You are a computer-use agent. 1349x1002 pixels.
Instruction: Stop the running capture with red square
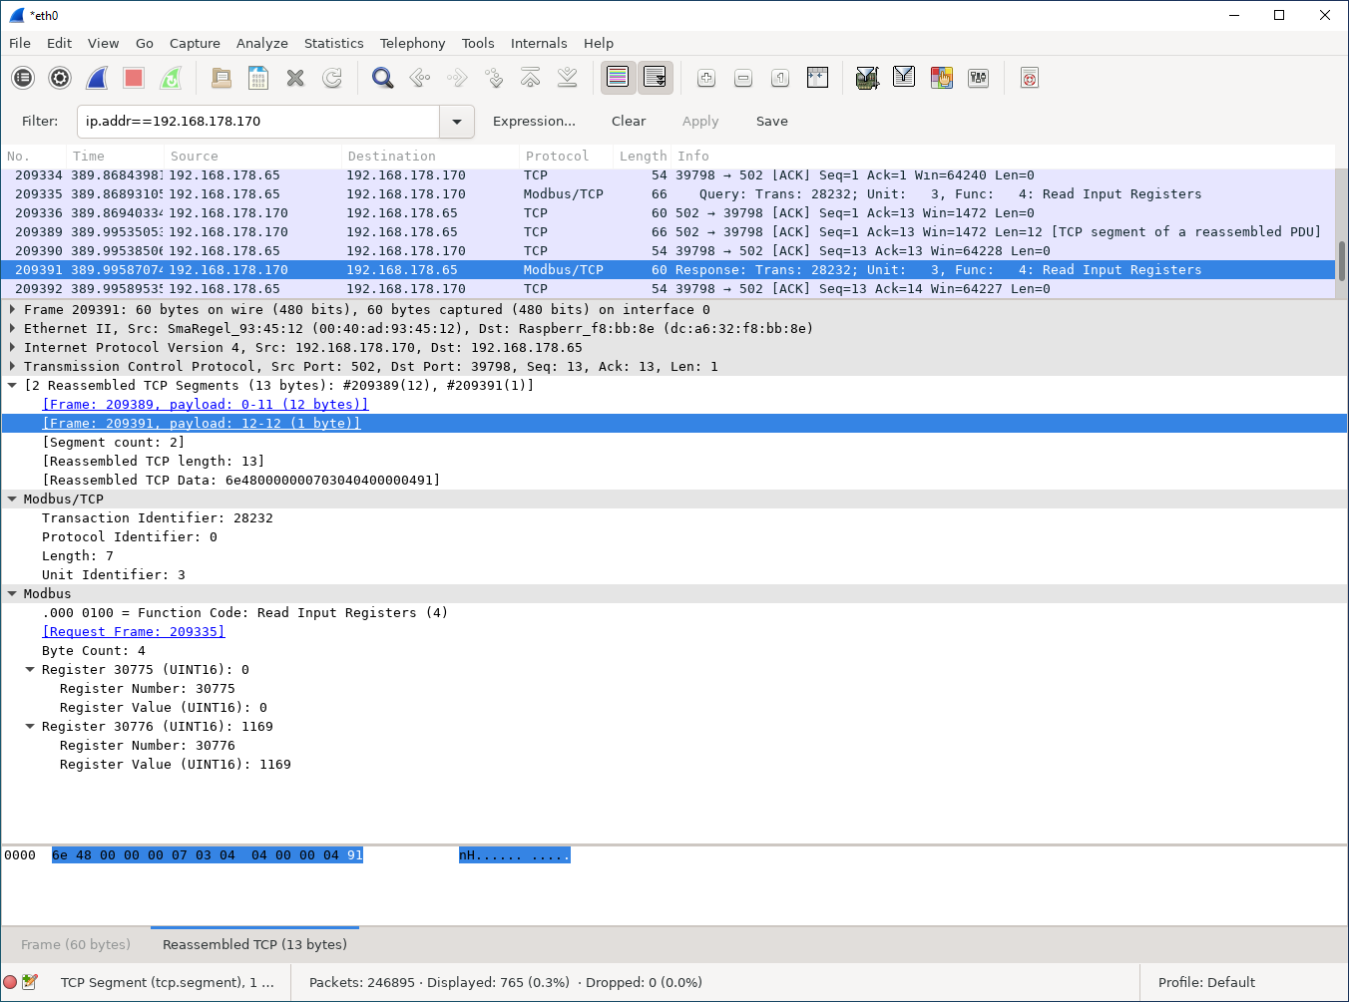tap(134, 78)
